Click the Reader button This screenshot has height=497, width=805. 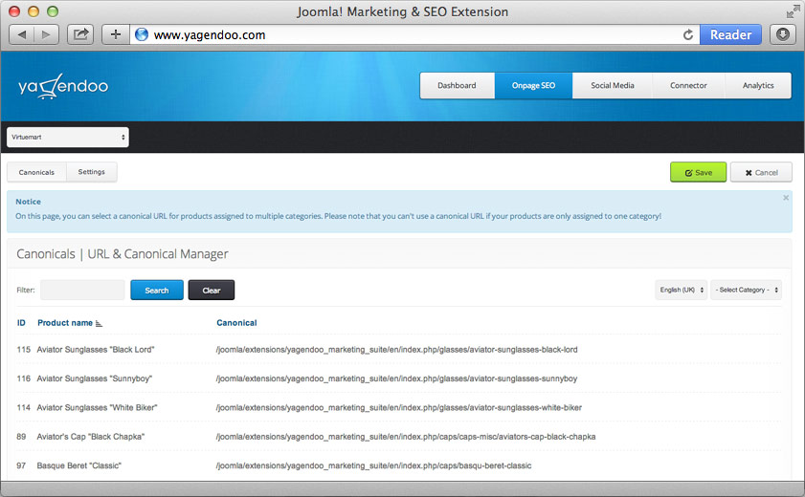pos(730,34)
